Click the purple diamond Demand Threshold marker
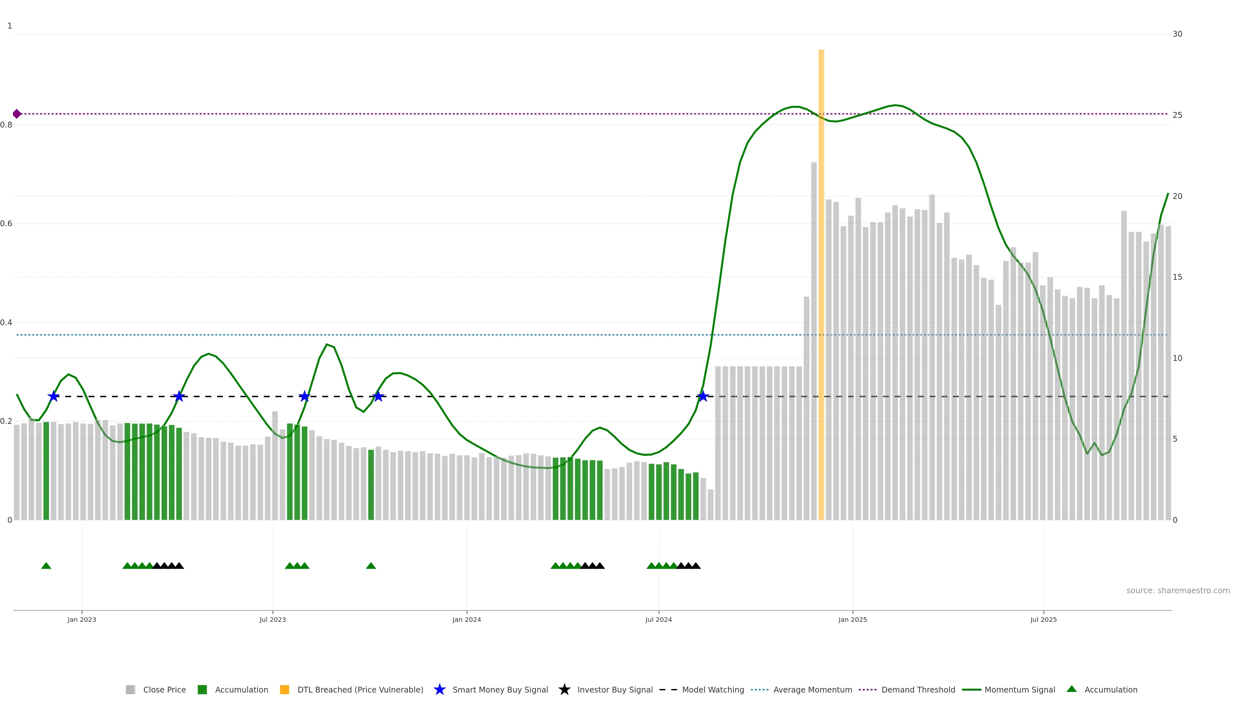This screenshot has width=1246, height=701. pyautogui.click(x=17, y=114)
